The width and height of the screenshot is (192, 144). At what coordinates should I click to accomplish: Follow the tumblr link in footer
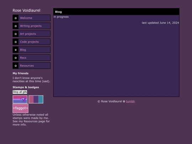point(130,101)
